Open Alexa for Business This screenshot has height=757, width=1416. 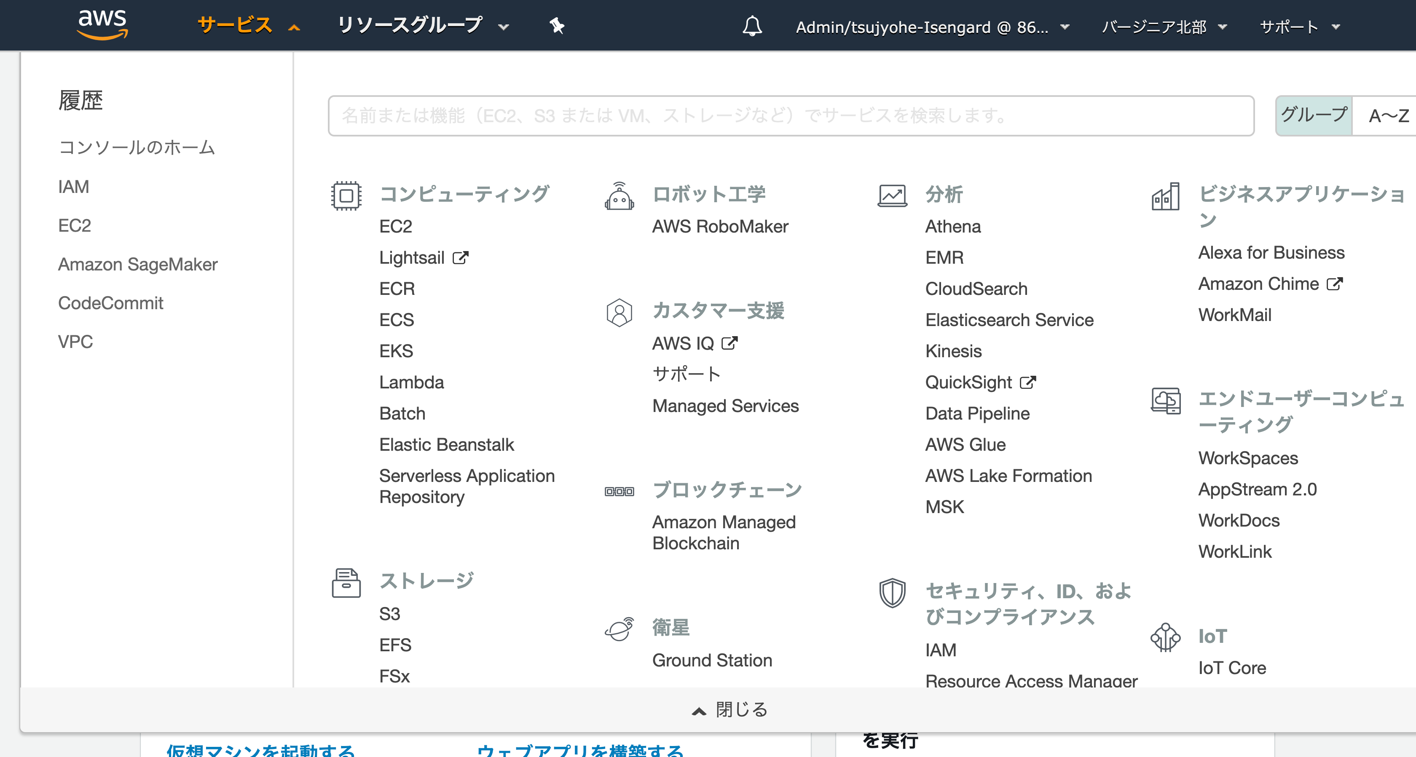pos(1271,252)
